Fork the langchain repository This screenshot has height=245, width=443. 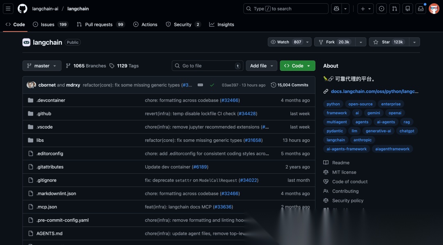(x=335, y=42)
